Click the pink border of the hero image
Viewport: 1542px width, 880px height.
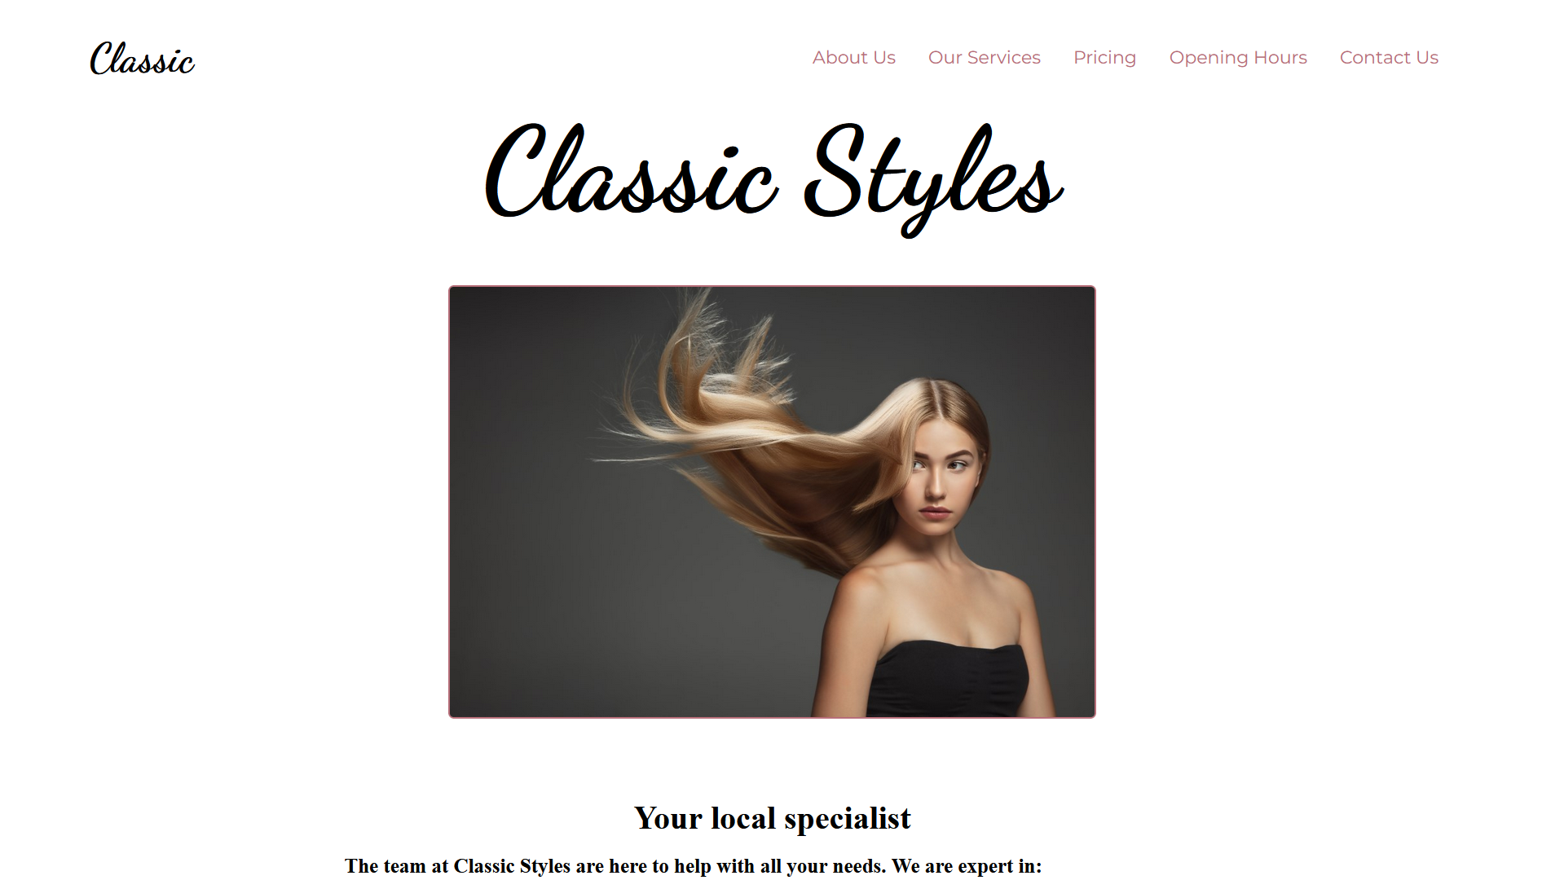(x=449, y=502)
